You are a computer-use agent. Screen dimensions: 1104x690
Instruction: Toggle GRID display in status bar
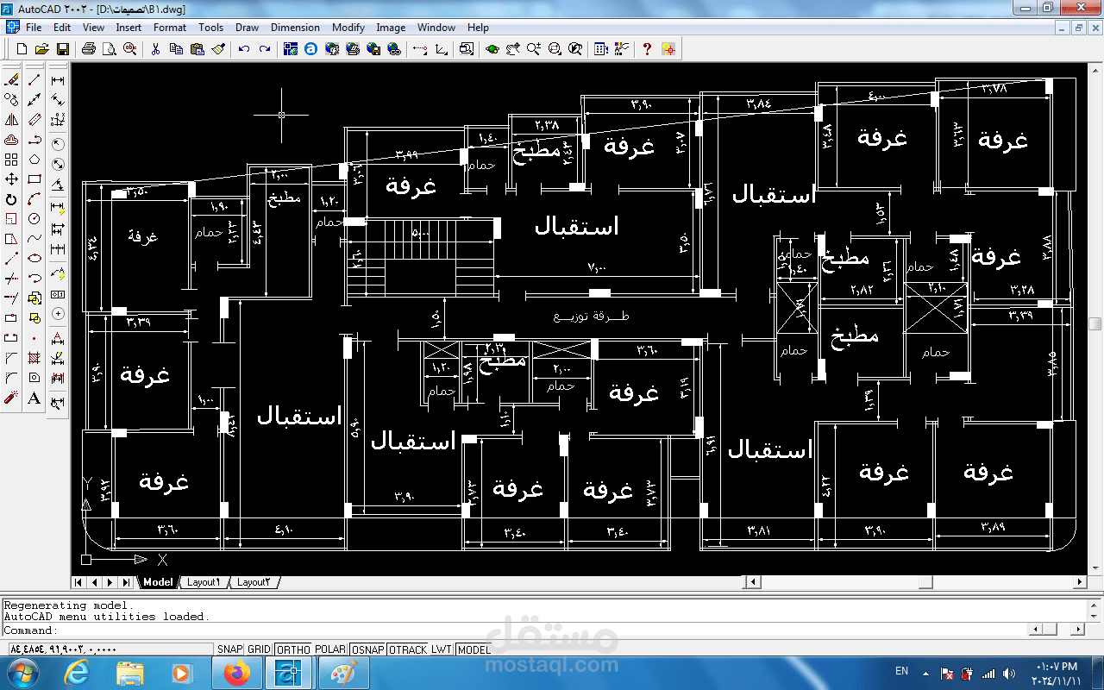(x=259, y=649)
